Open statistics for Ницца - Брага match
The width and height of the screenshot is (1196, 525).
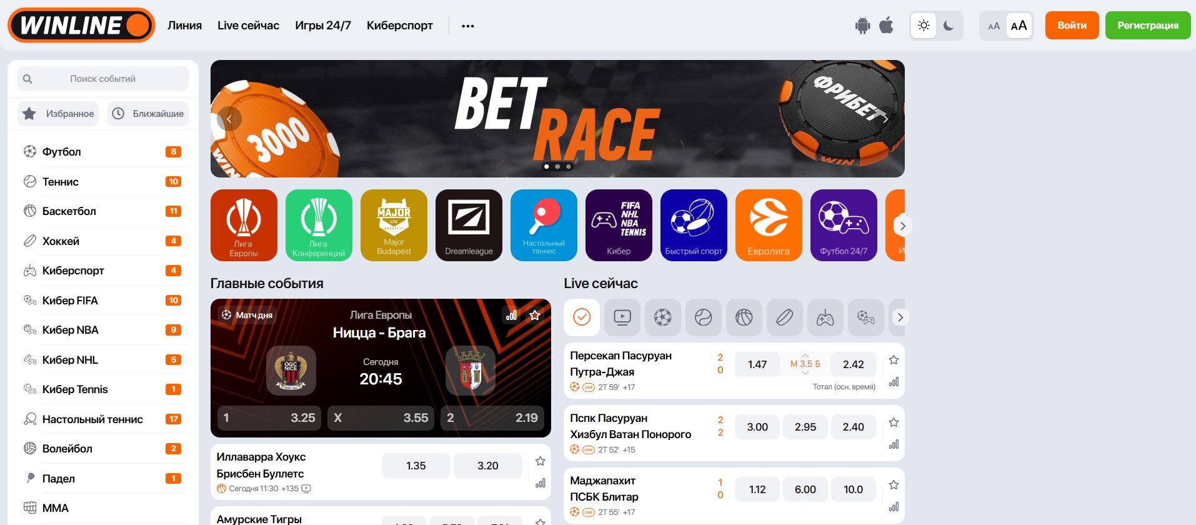[x=511, y=315]
